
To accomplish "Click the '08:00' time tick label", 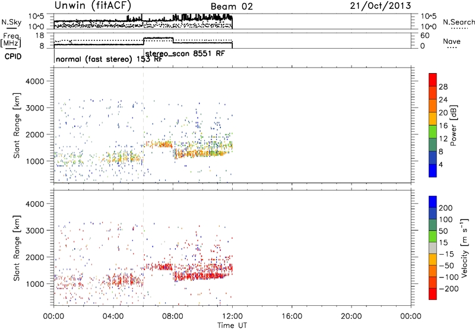I will (x=173, y=317).
